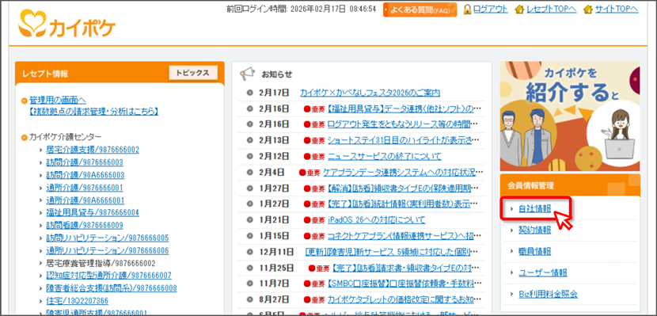Click the house icon beside レセプトTOPへ
657x316 pixels.
[x=519, y=9]
